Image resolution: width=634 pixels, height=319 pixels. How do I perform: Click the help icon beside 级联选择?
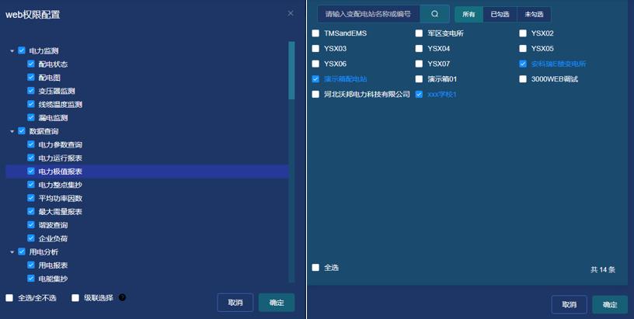122,297
